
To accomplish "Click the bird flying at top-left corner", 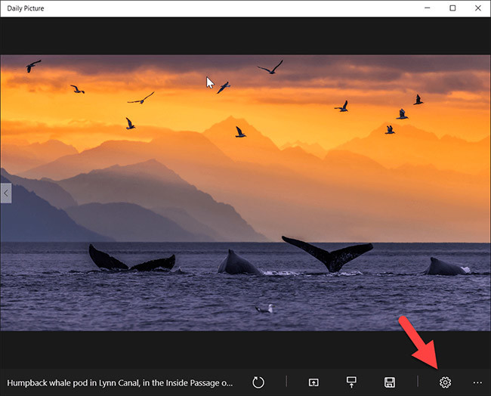I will point(33,66).
